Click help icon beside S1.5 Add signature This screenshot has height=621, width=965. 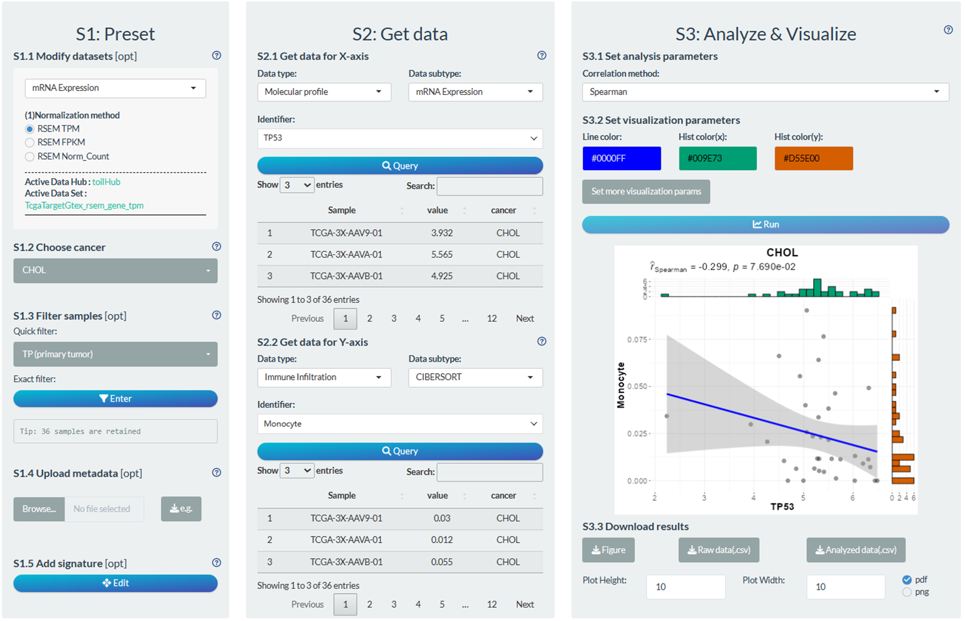(217, 562)
